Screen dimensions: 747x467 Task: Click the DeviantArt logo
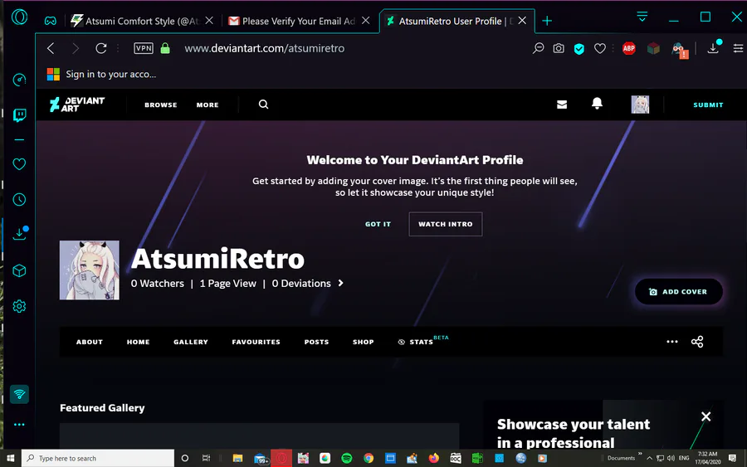pyautogui.click(x=77, y=105)
